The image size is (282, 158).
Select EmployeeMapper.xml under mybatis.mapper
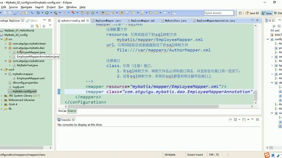[x=30, y=78]
